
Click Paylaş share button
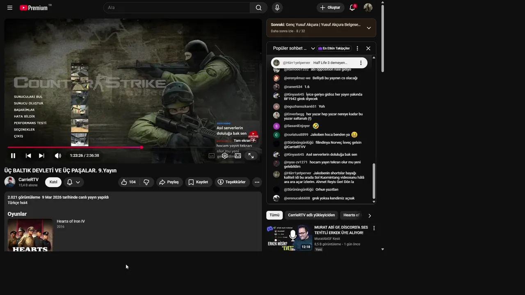(169, 182)
